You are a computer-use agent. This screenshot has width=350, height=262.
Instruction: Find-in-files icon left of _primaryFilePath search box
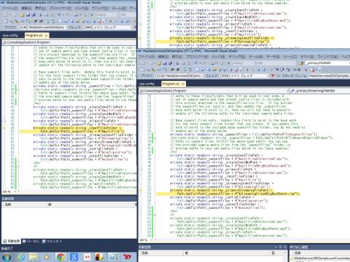tap(302, 63)
